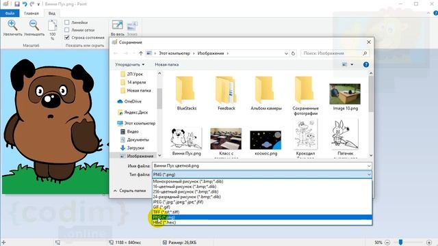Click the zoom plus button in status bar
This screenshot has width=438, height=246.
(429, 243)
